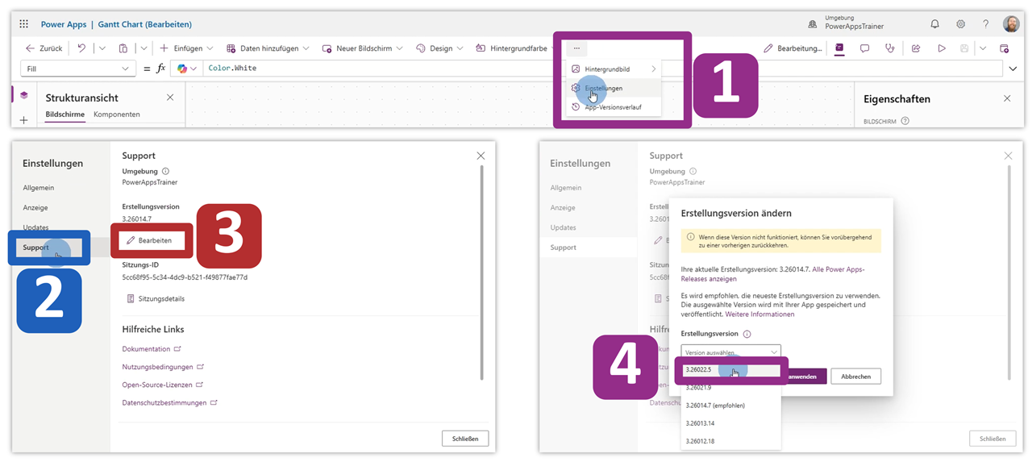Open the Design theme dropdown
The height and width of the screenshot is (462, 1032).
click(x=439, y=48)
